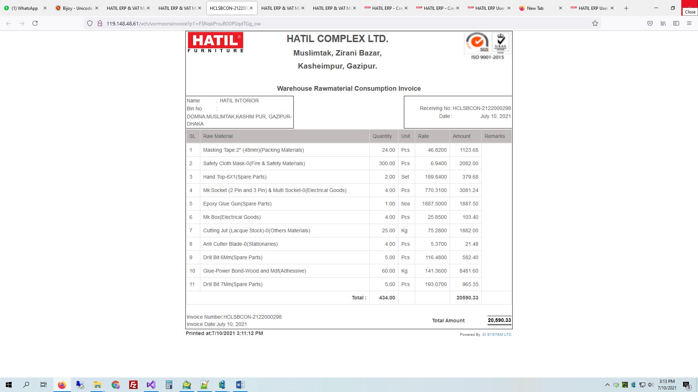Click the green checkmark tray icon
This screenshot has width=698, height=392.
616,385
